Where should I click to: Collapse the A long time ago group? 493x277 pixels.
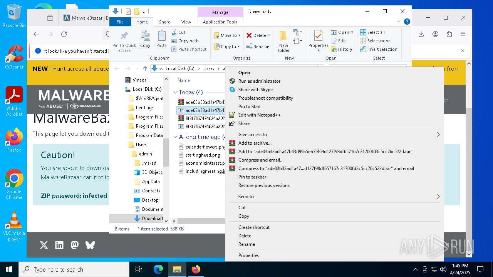[176, 137]
